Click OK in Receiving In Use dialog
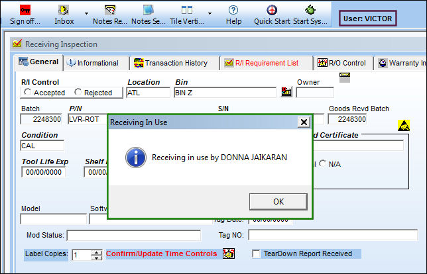The width and height of the screenshot is (427, 274). coord(278,202)
